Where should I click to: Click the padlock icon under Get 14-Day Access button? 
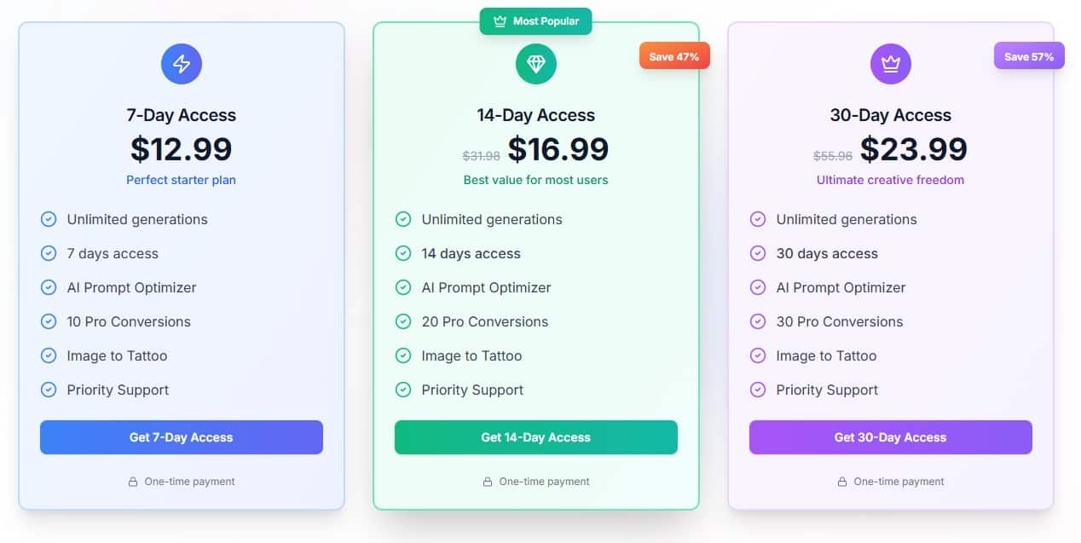click(488, 482)
